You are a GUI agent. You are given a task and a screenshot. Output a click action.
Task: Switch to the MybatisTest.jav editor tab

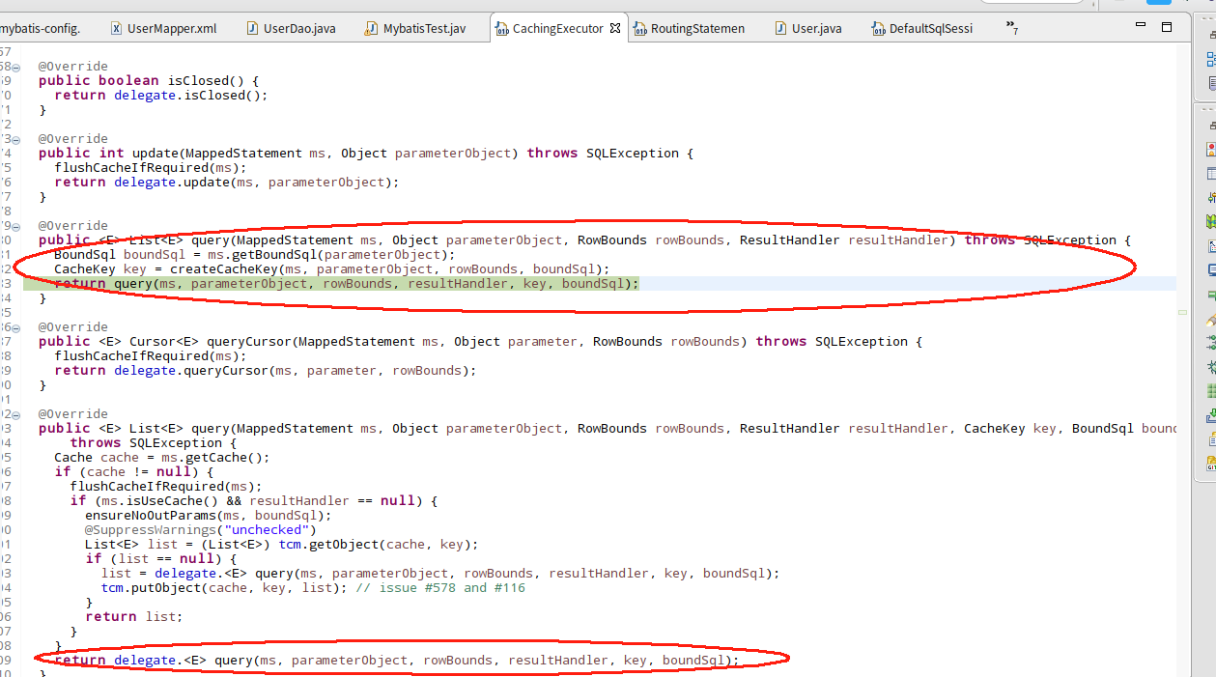coord(415,28)
